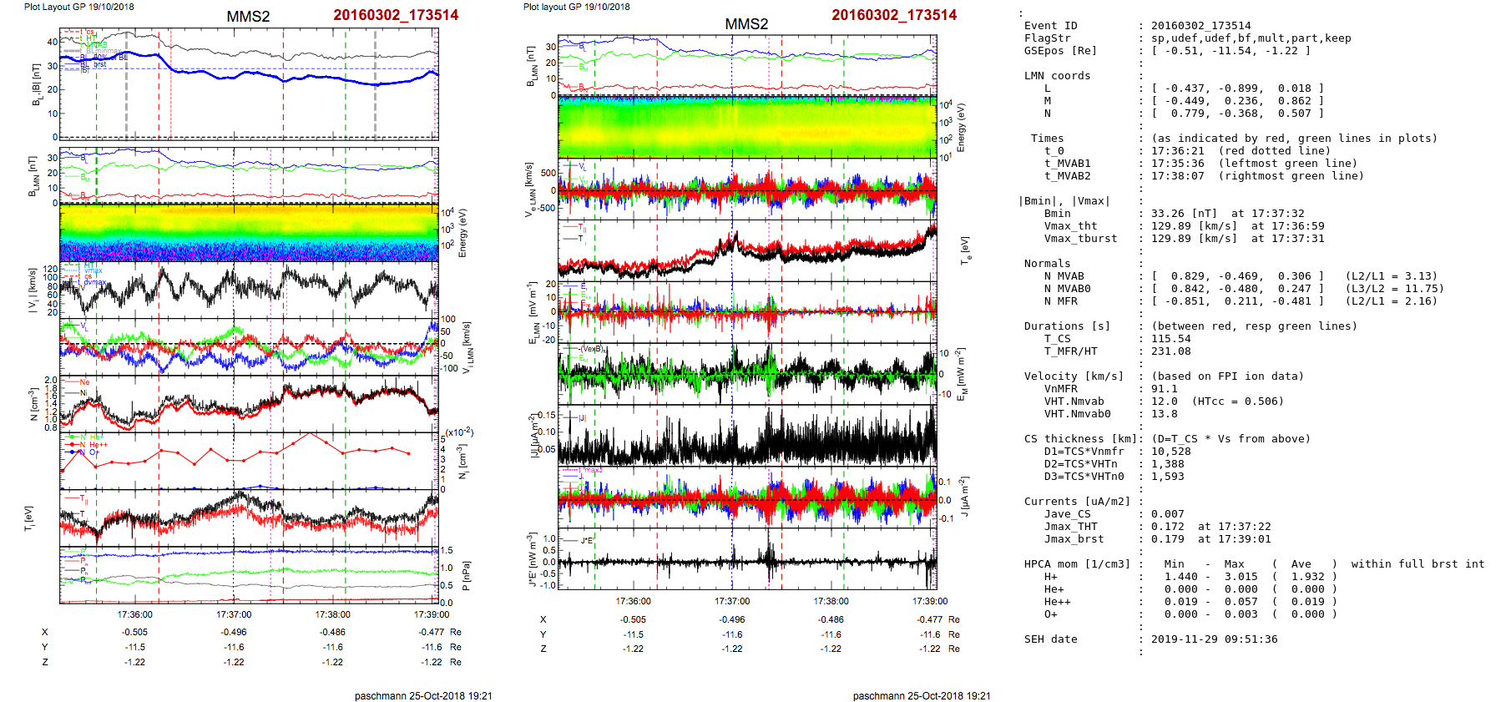Click the "LMN coords" heading
Viewport: 1506px width, 702px height.
point(1057,76)
